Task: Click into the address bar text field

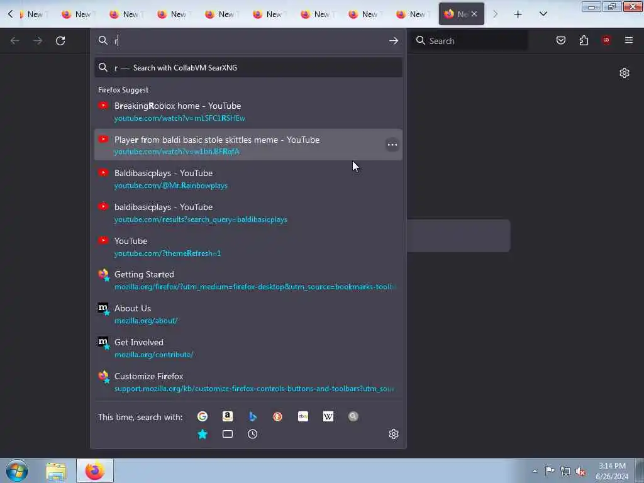Action: (248, 41)
